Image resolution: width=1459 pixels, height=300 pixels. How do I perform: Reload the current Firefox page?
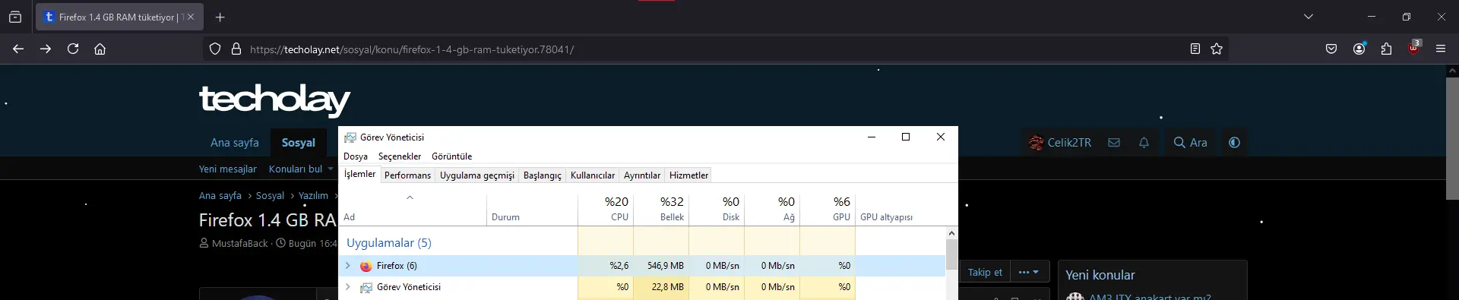73,49
